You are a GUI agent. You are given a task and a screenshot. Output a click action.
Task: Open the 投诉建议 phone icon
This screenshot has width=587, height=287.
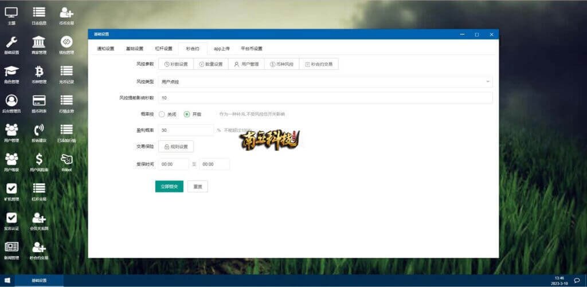coord(39,130)
